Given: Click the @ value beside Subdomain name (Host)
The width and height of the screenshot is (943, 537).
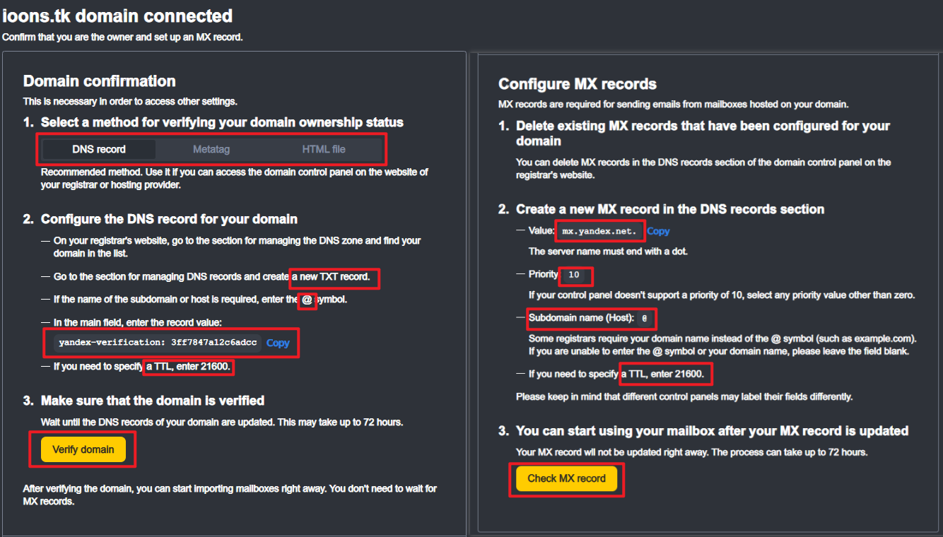Looking at the screenshot, I should pos(644,319).
